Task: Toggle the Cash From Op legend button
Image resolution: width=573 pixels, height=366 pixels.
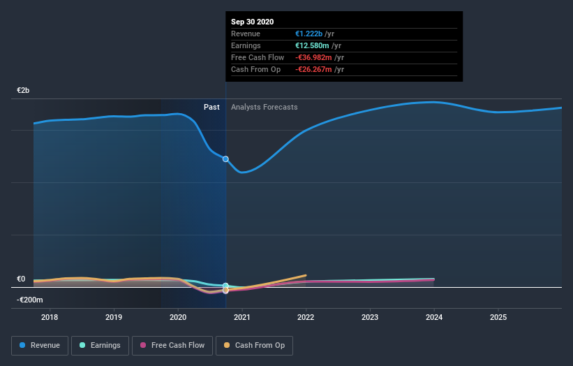Action: click(x=254, y=346)
